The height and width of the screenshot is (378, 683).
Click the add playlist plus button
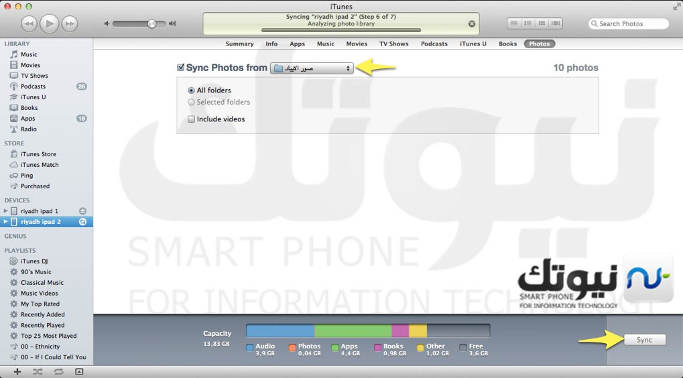click(17, 371)
